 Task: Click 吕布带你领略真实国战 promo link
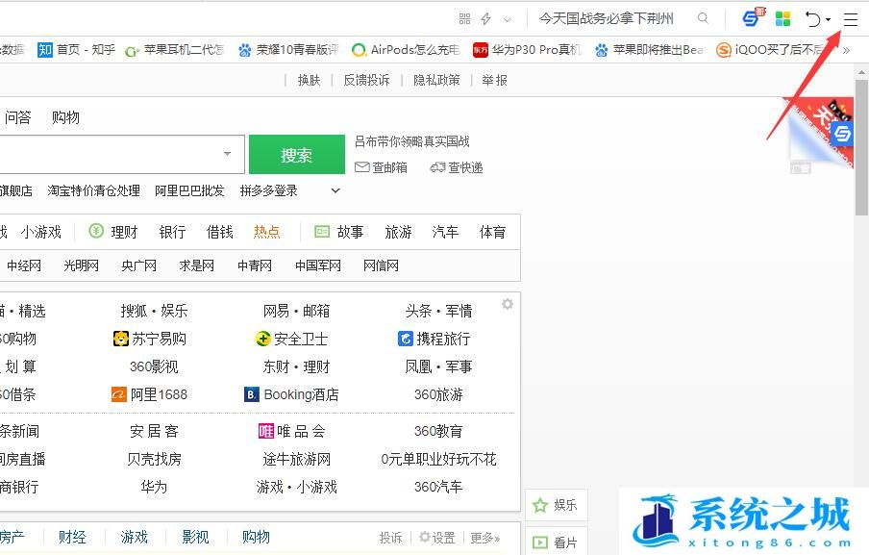[411, 141]
